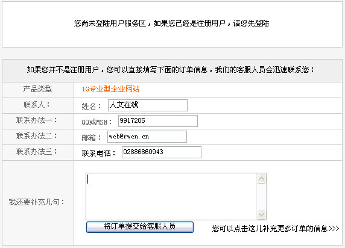Click inside the 补充几句 comments textarea

171,196
